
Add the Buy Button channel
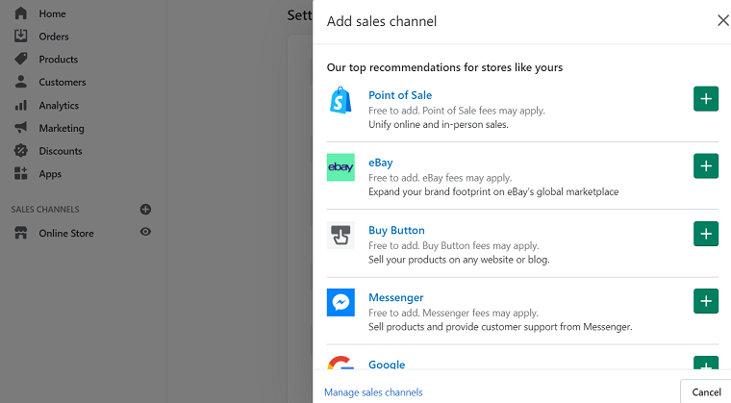click(706, 233)
